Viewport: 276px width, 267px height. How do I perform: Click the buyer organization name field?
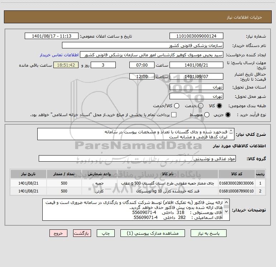(x=143, y=46)
